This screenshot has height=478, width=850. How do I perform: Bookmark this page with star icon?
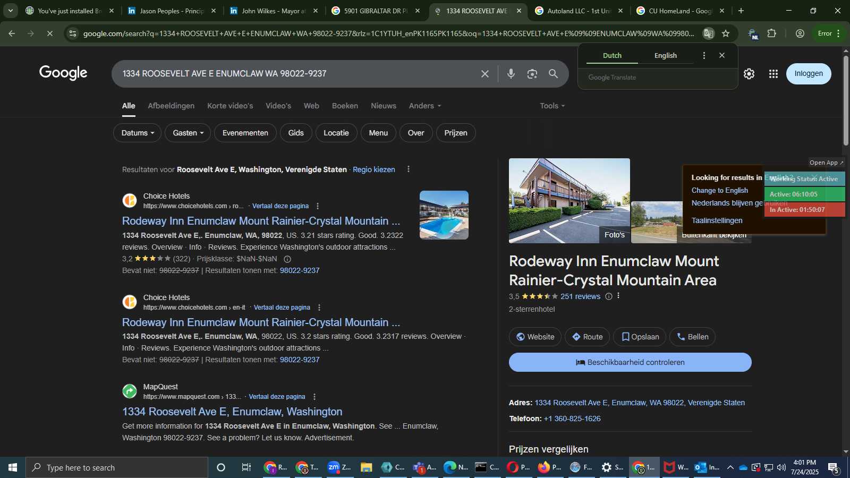[726, 33]
